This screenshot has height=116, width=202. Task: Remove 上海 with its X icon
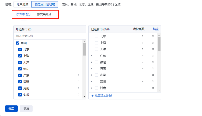pos(153,43)
